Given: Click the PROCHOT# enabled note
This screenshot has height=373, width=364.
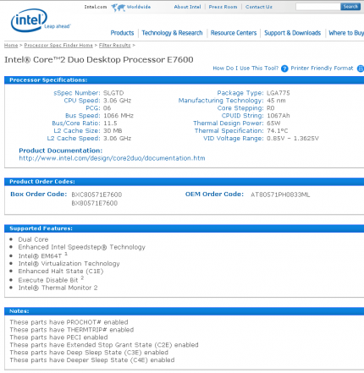Looking at the screenshot, I should [69, 322].
